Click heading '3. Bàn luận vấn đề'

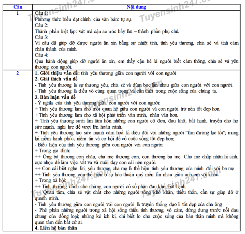click(x=55, y=97)
